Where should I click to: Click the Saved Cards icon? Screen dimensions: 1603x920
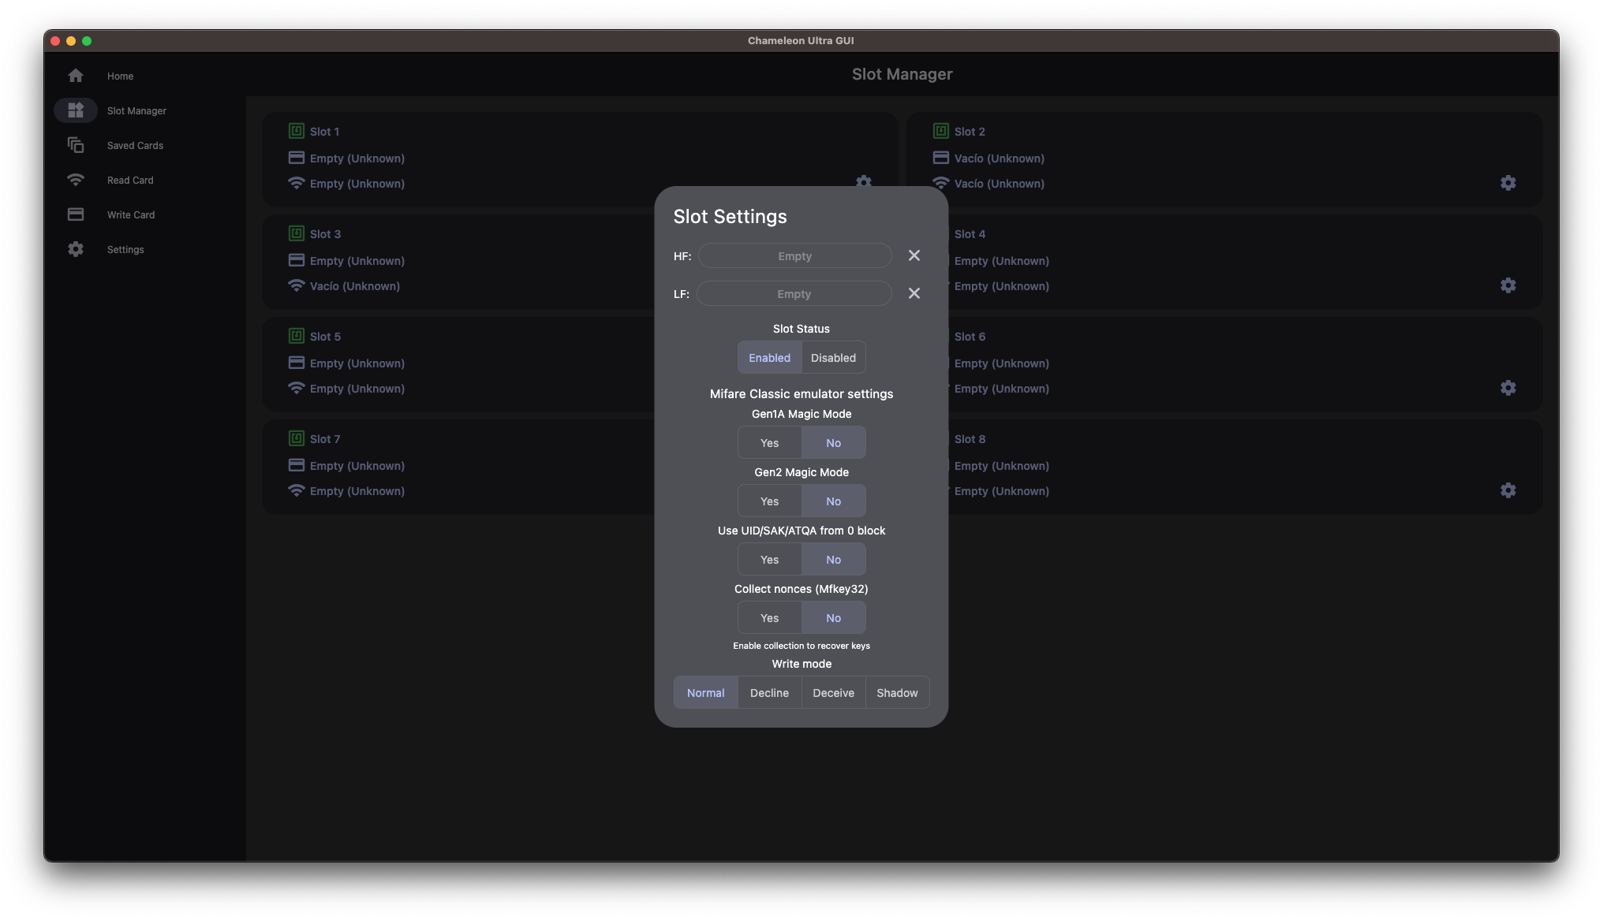[75, 145]
